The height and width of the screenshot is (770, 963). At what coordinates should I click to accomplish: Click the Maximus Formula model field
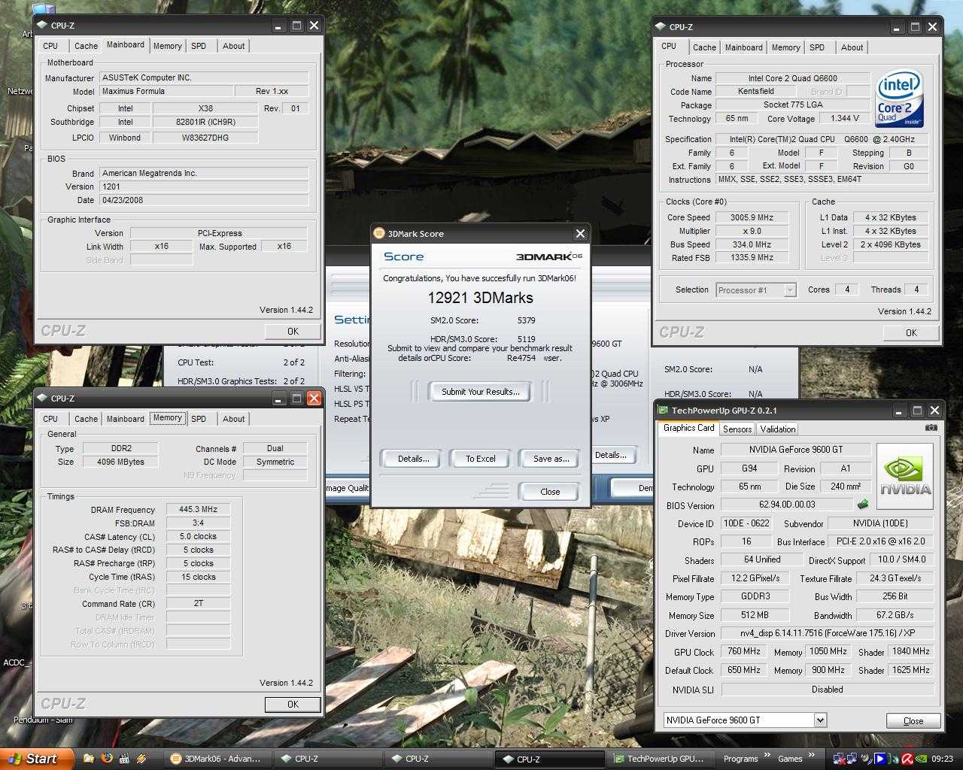[x=165, y=92]
